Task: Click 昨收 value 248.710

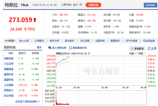Action: point(63,21)
